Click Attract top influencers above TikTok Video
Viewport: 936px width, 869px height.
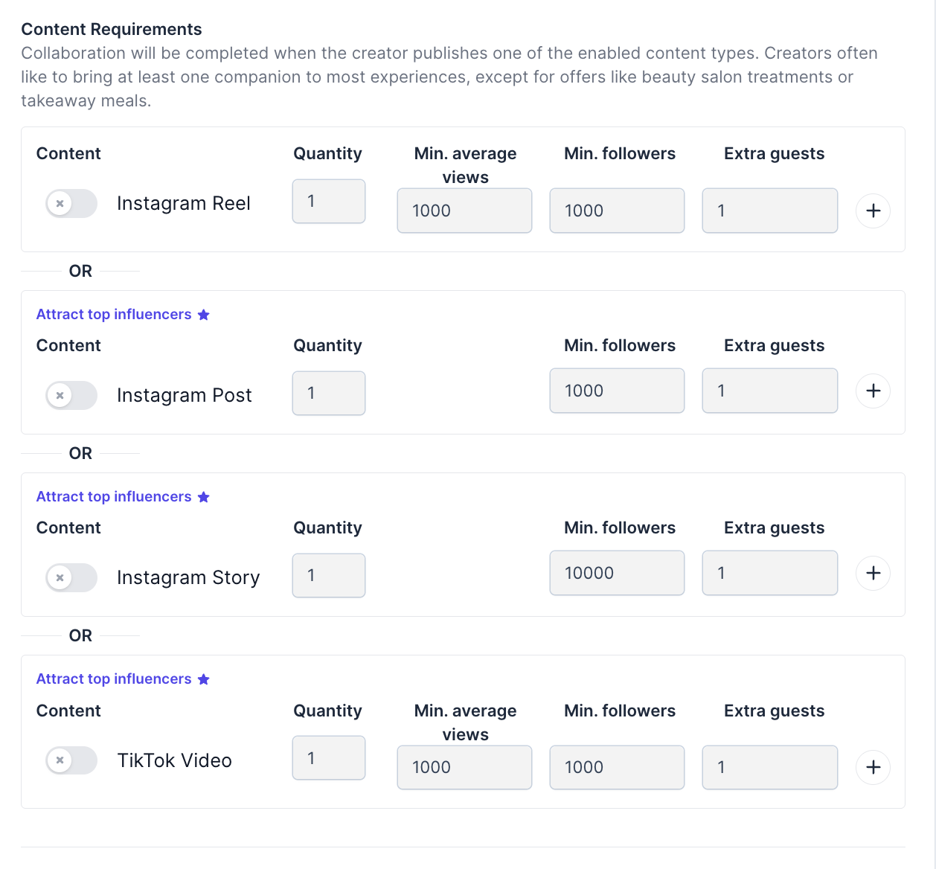114,679
